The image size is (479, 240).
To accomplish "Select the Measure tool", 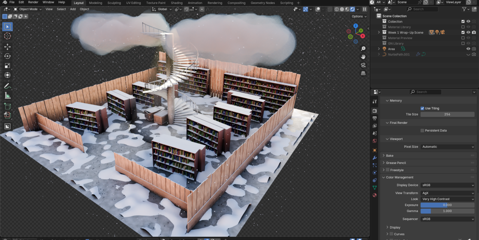I will [x=7, y=95].
